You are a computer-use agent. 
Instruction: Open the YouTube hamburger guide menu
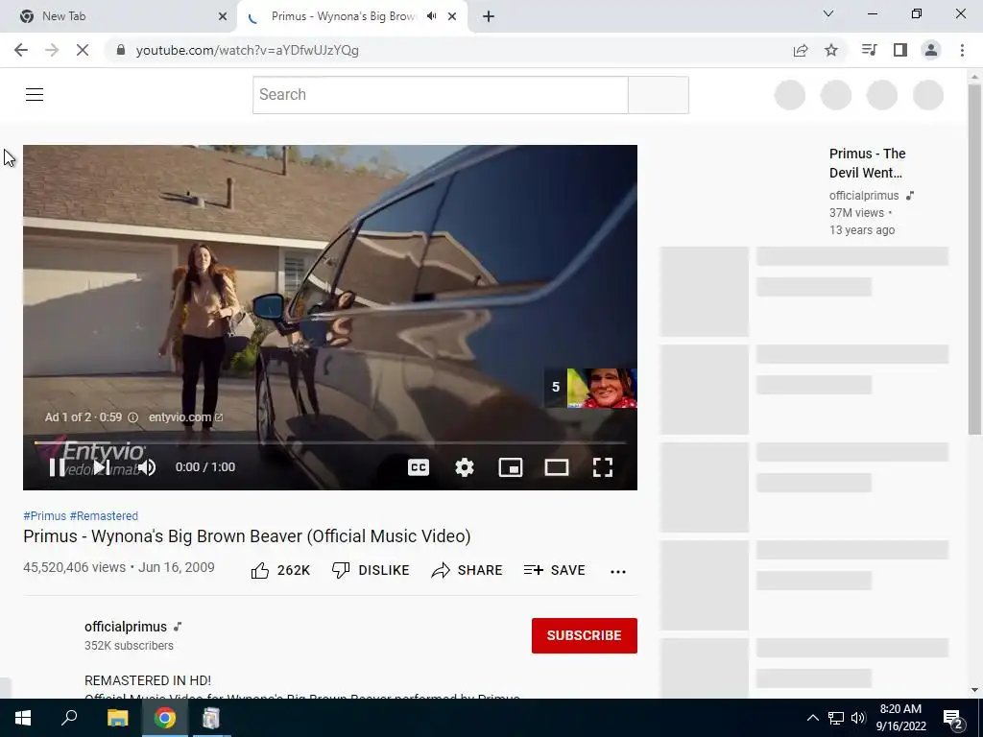pyautogui.click(x=35, y=95)
